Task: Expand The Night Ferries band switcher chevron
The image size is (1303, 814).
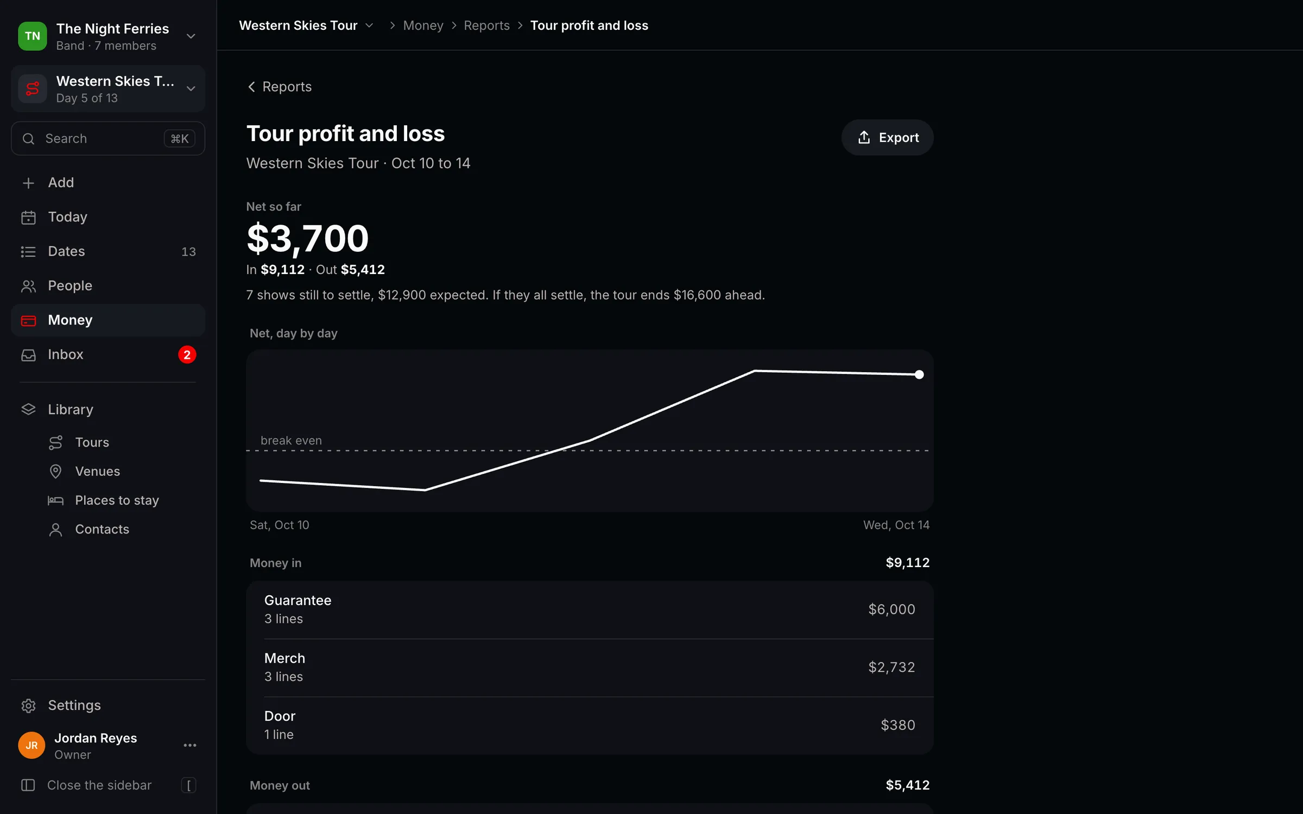Action: coord(191,36)
